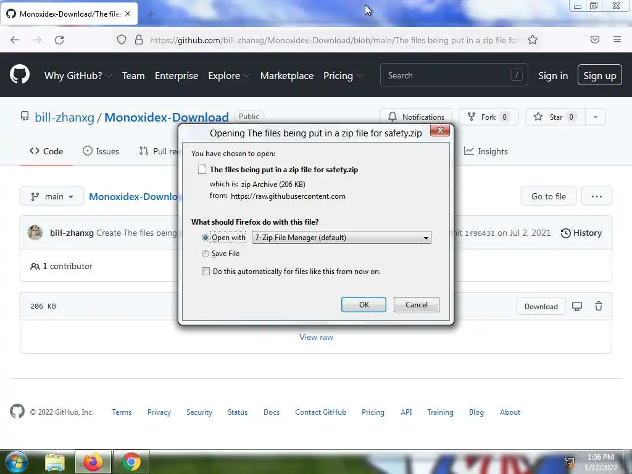
Task: Click the Download button
Action: (x=541, y=306)
